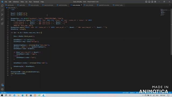The width and height of the screenshot is (172, 97).
Task: Open the Source Control view
Action: pyautogui.click(x=2, y=15)
